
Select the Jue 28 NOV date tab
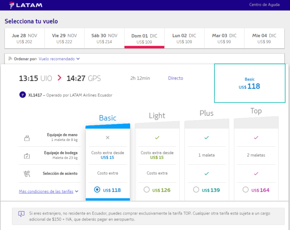point(25,38)
